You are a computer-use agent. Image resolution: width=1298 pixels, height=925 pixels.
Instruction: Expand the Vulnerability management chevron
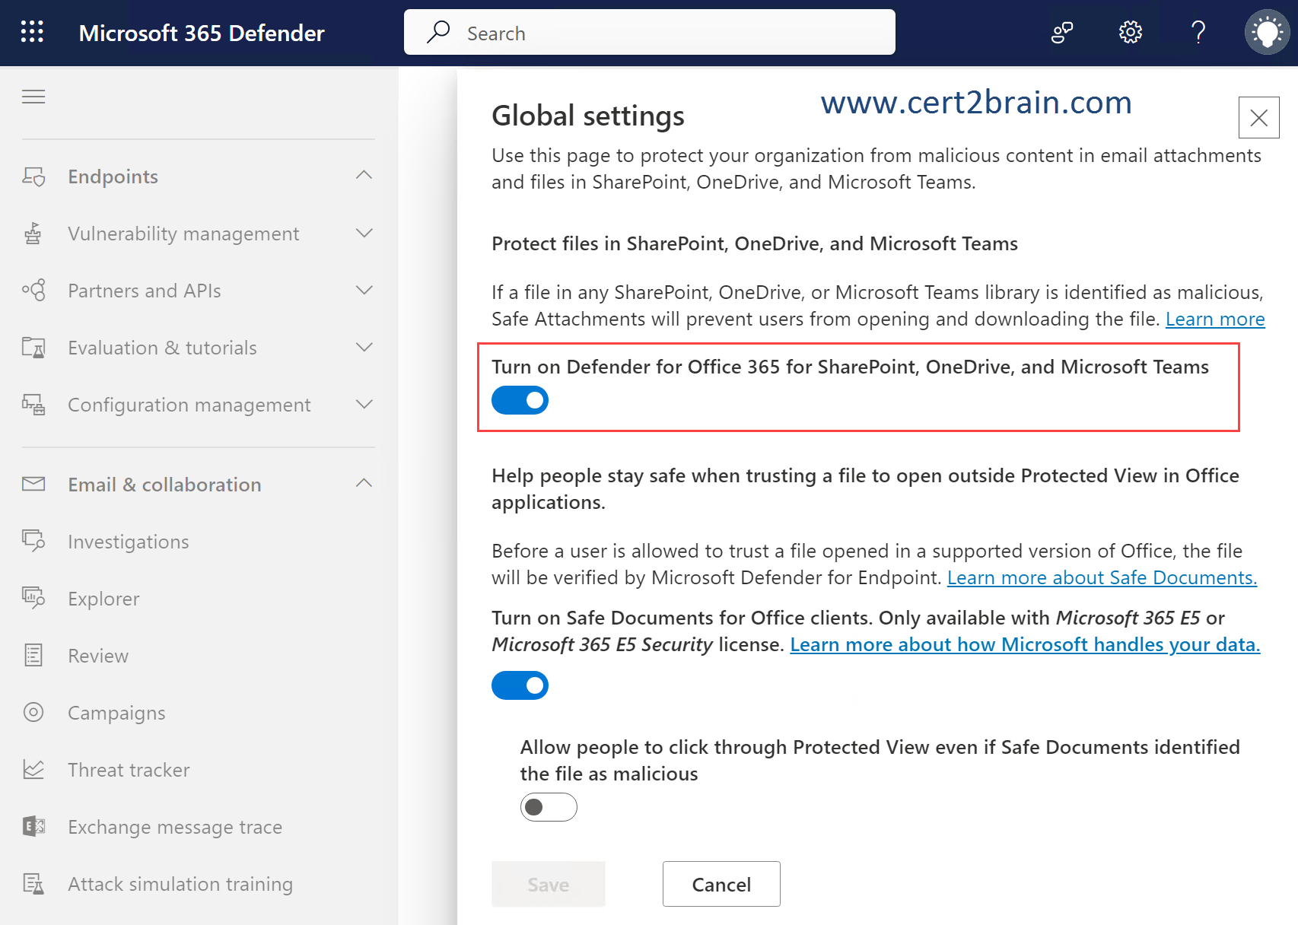click(364, 233)
